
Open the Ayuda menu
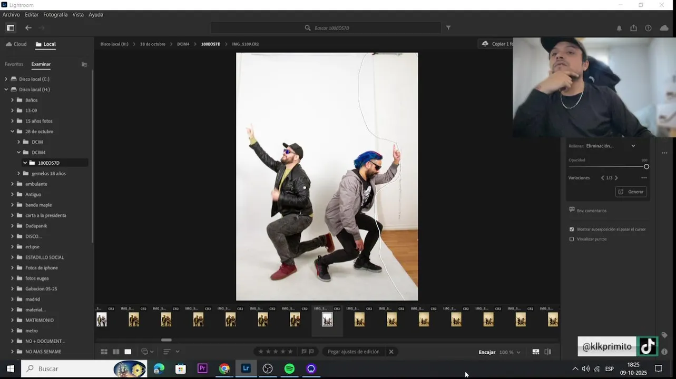point(96,15)
